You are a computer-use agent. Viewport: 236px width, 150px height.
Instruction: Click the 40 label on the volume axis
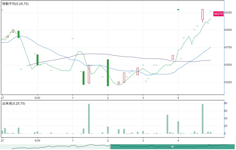click(x=226, y=118)
